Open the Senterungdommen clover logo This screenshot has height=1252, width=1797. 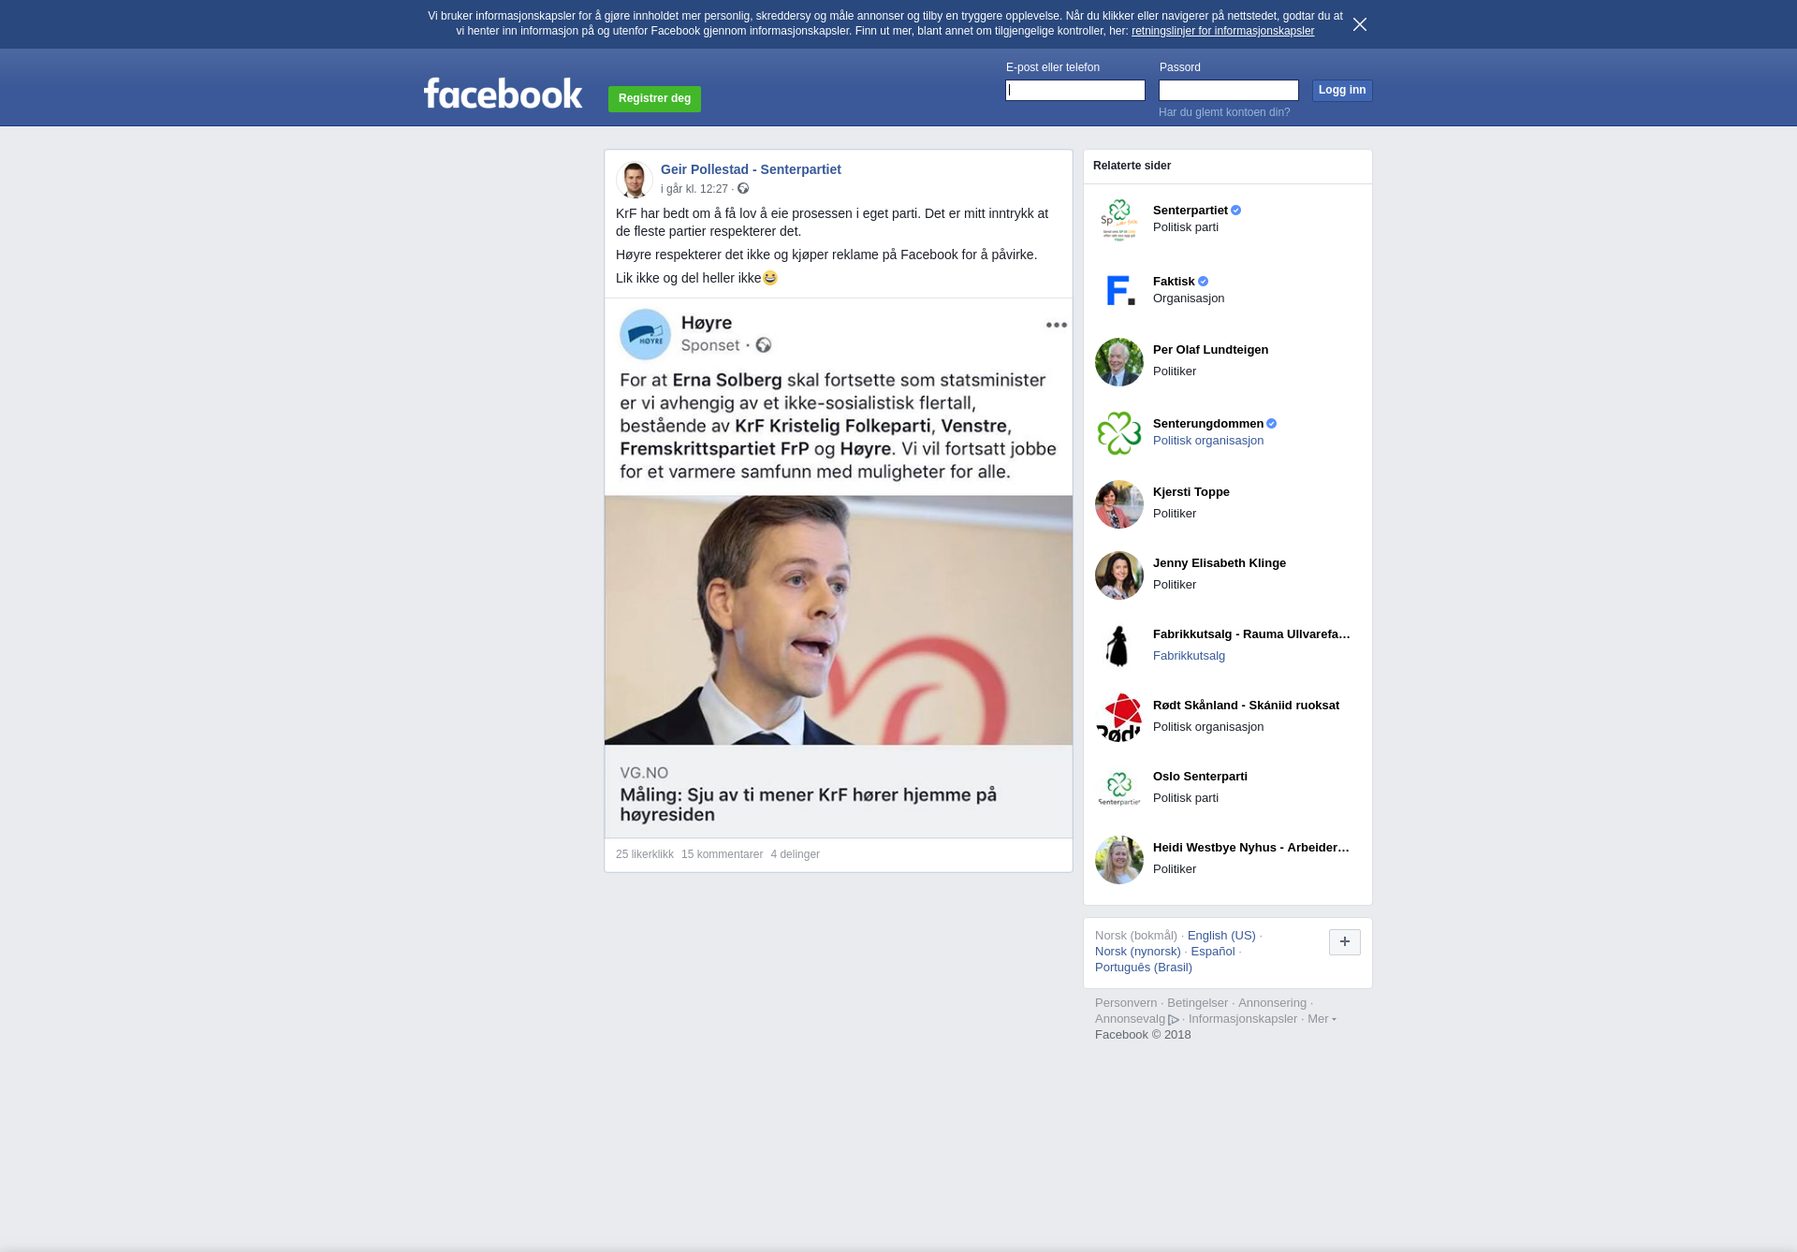tap(1119, 433)
